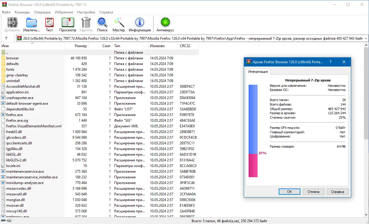The height and width of the screenshot is (224, 369).
Task: Launch the Мастер (Wizard) tool
Action: (x=119, y=23)
